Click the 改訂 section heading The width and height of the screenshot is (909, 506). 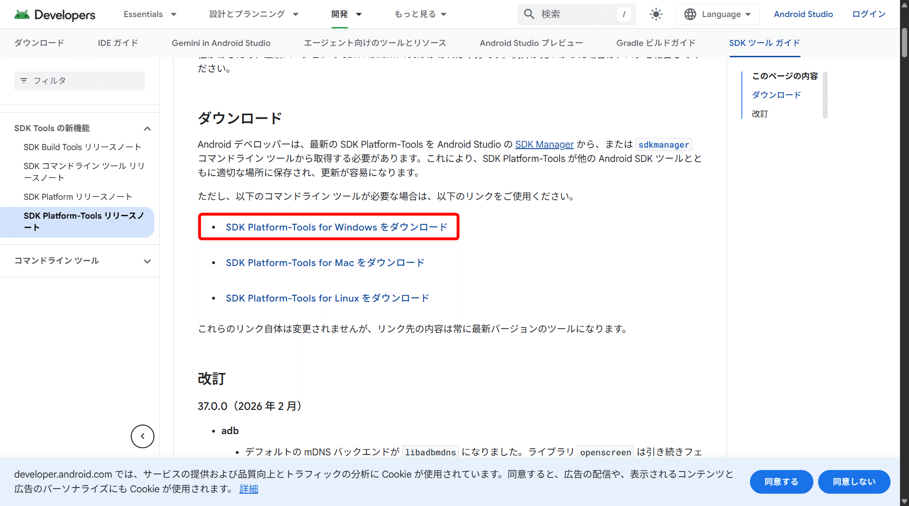pyautogui.click(x=212, y=379)
